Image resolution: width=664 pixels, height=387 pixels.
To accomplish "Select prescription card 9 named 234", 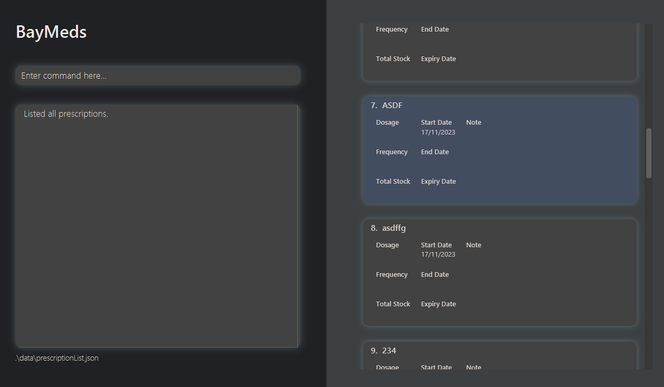I will click(500, 355).
